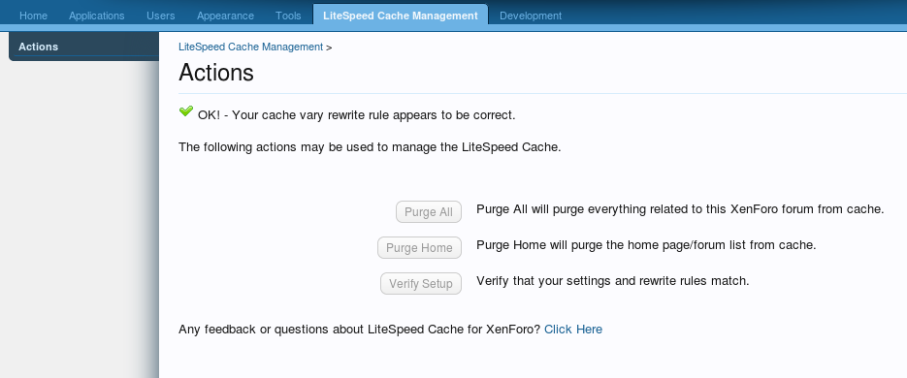907x378 pixels.
Task: Open the Home tab
Action: coord(34,16)
